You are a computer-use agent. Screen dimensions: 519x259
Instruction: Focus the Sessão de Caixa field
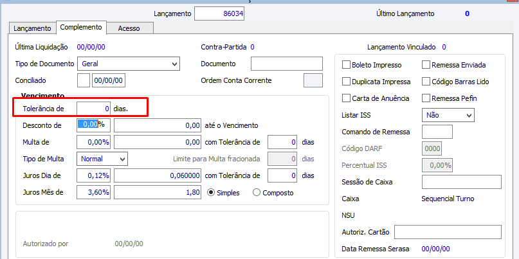pyautogui.click(x=461, y=182)
